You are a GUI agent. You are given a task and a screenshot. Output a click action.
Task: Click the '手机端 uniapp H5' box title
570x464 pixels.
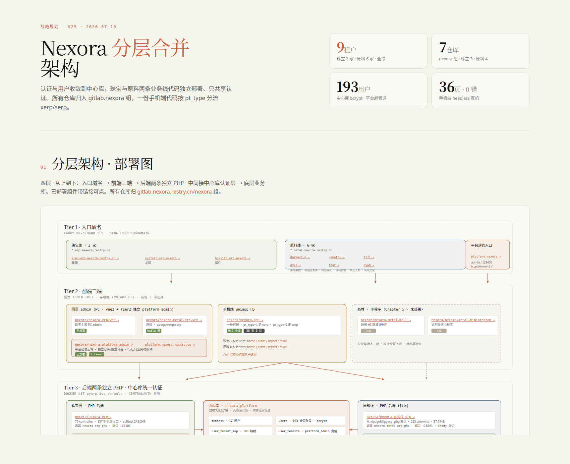point(239,309)
